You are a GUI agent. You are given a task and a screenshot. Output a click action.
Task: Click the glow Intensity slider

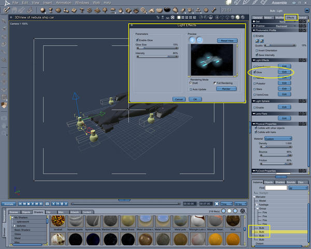tap(158, 57)
